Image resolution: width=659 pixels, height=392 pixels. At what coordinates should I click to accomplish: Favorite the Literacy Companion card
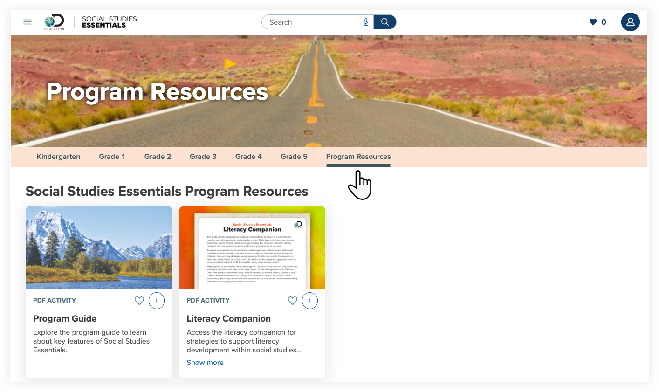coord(293,301)
